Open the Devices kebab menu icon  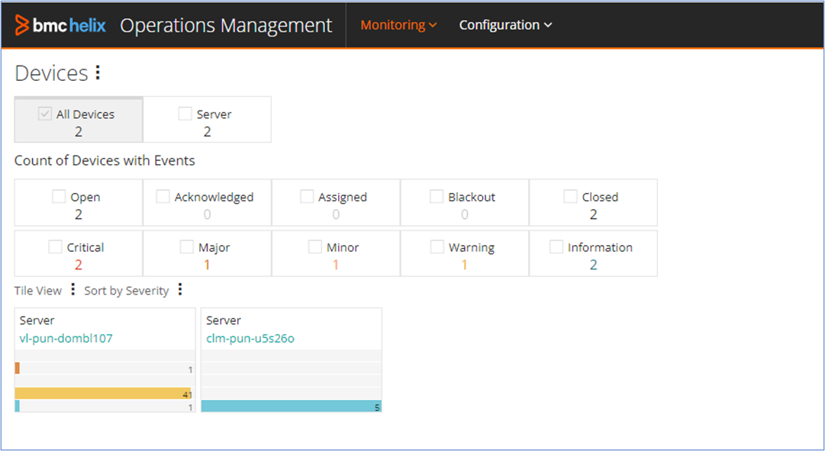[98, 72]
